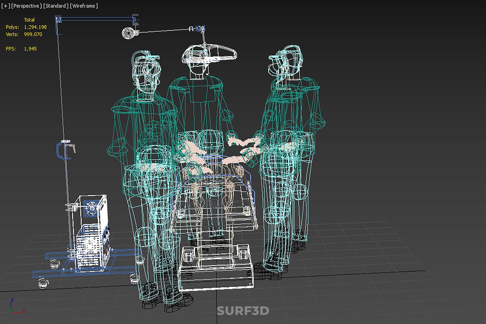Select the round ceiling lamp mount
Viewport: 486px width, 324px height.
click(129, 33)
